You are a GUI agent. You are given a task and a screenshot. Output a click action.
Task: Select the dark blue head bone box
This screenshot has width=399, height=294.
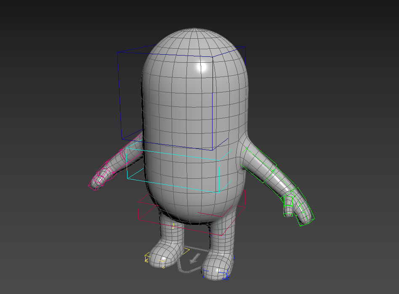tap(181, 98)
